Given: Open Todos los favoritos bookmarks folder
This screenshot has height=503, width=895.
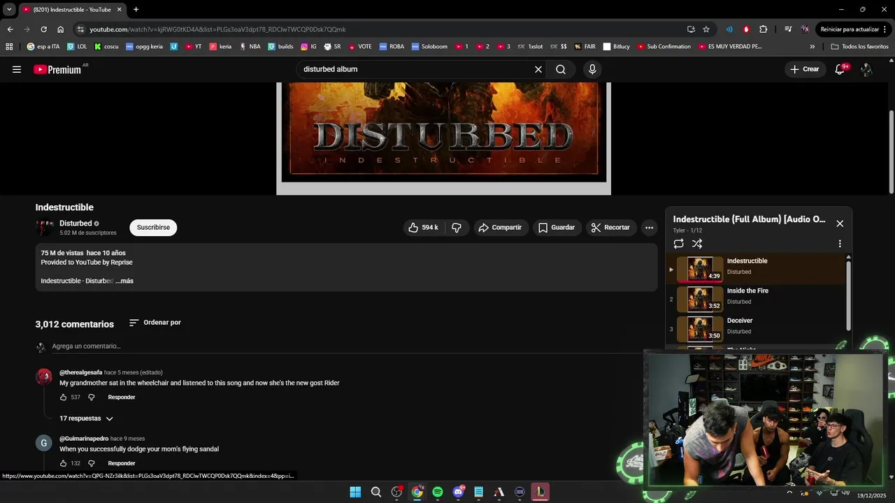Looking at the screenshot, I should 860,47.
